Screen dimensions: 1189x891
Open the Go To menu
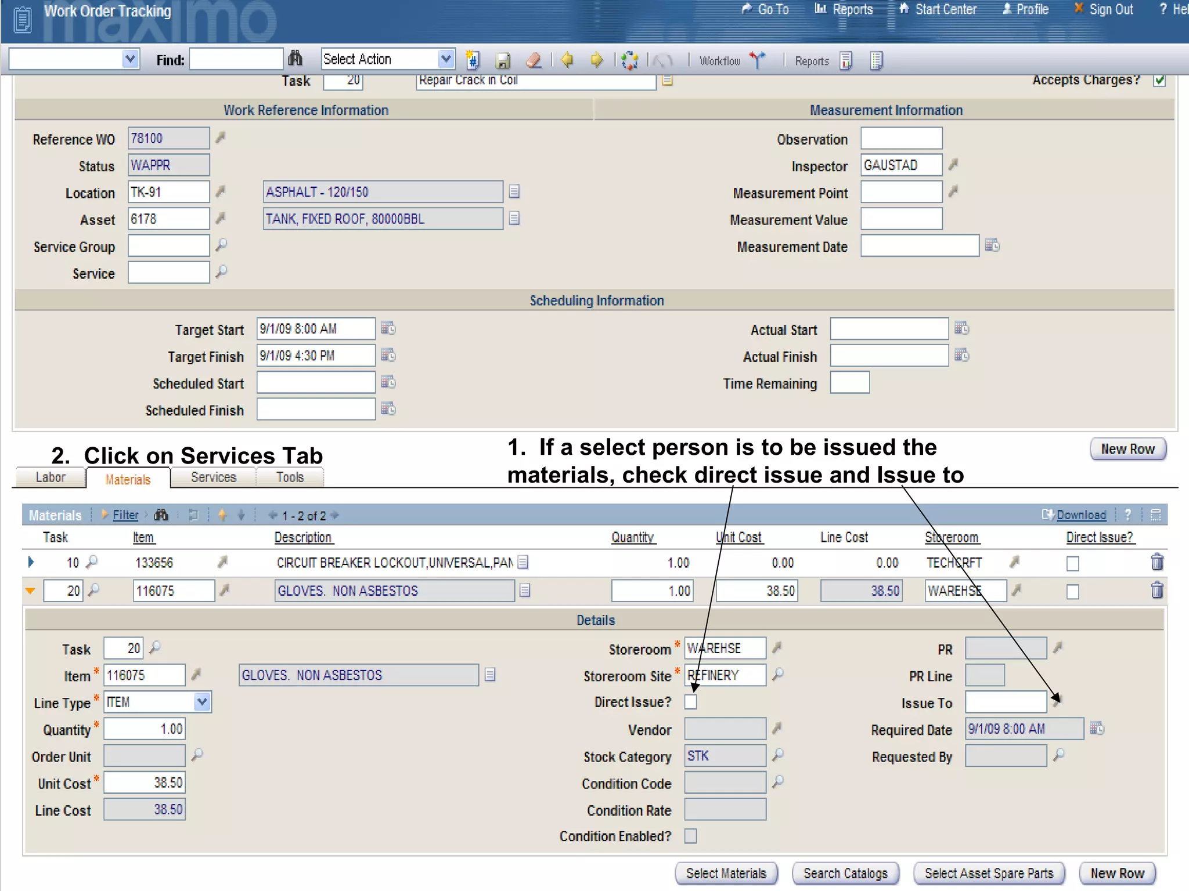[x=766, y=9]
